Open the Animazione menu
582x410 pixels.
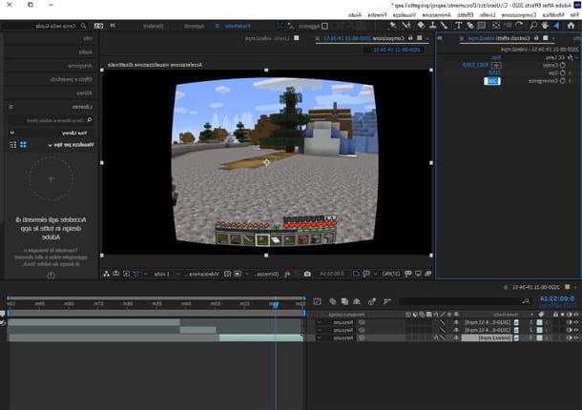click(437, 15)
